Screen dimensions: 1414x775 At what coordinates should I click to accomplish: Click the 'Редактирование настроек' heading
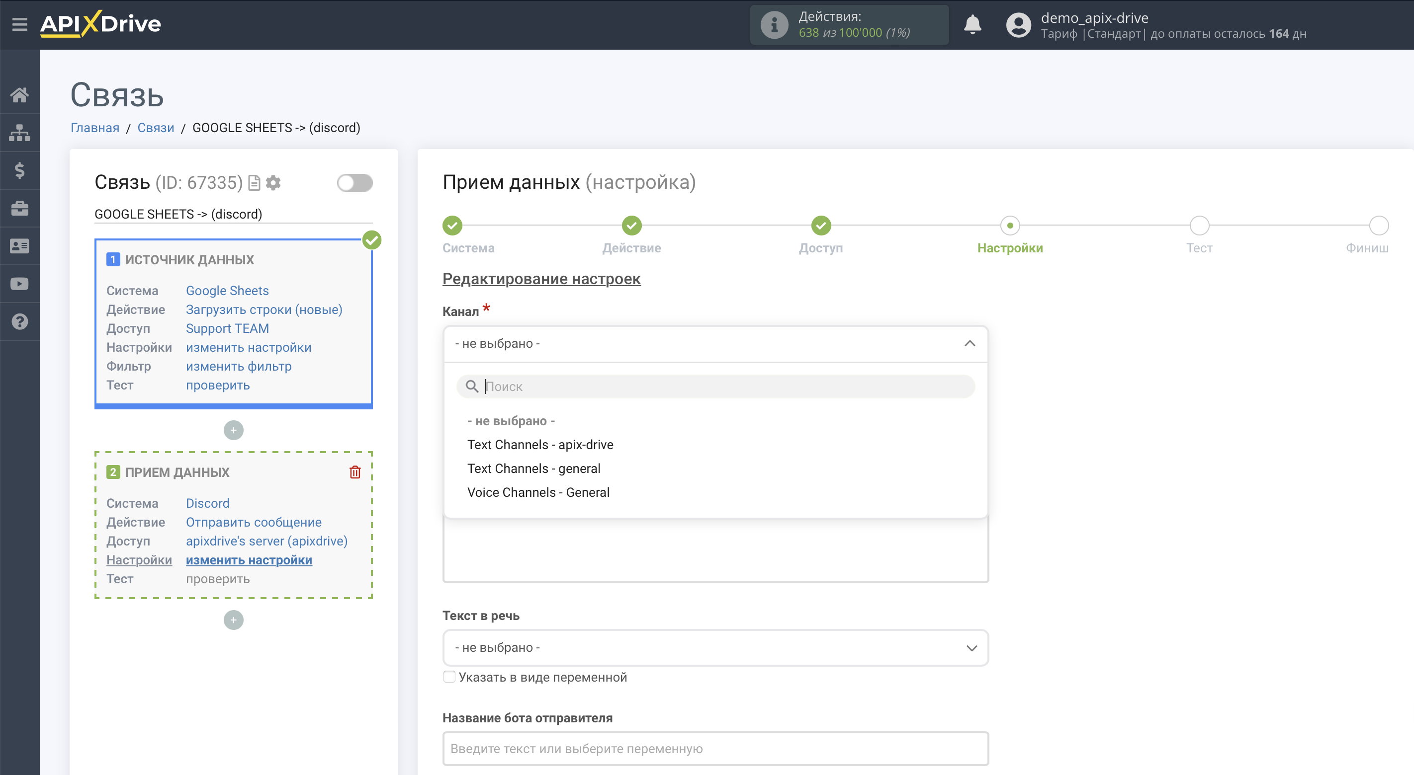click(541, 279)
